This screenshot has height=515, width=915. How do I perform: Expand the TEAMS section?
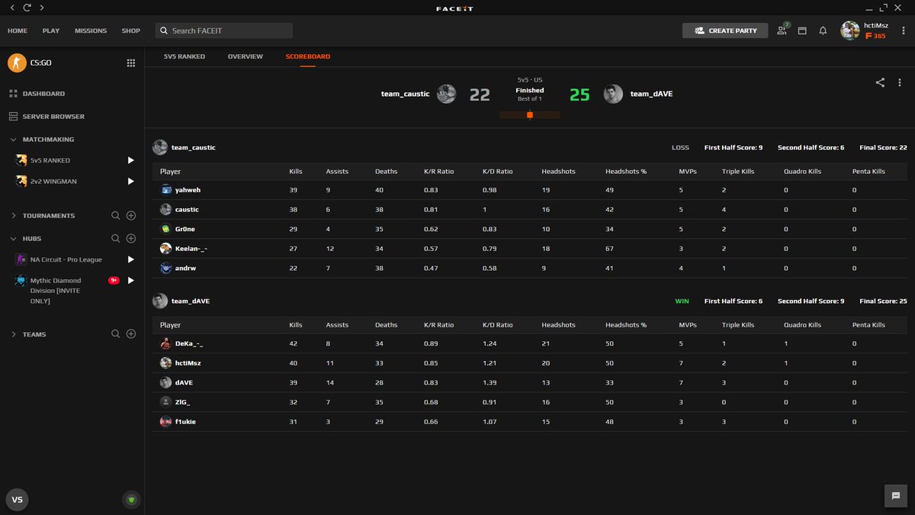pyautogui.click(x=14, y=334)
